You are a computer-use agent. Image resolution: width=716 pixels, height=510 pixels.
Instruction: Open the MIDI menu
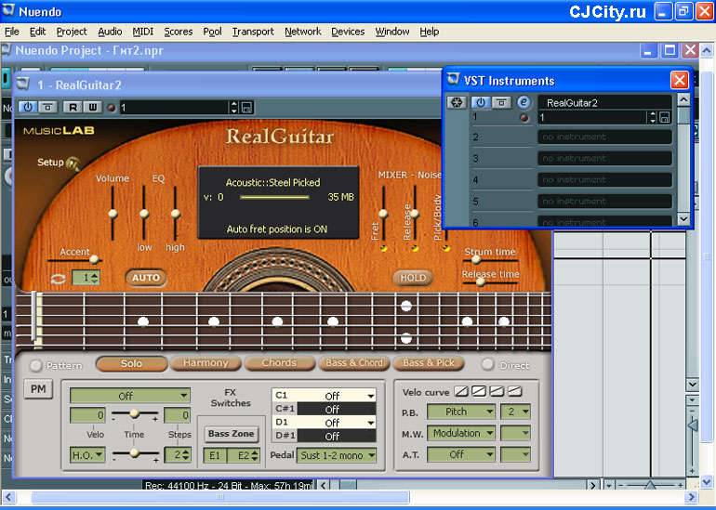coord(142,32)
